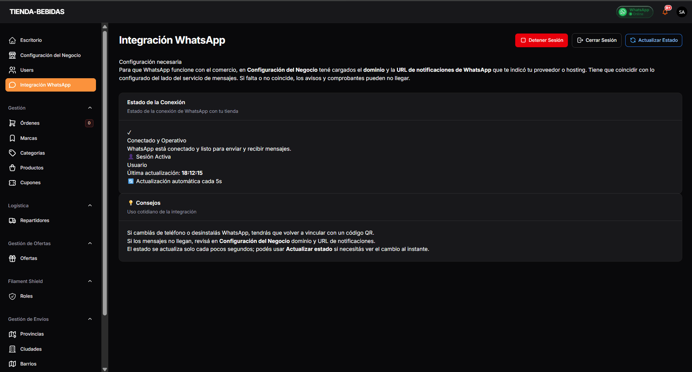Image resolution: width=692 pixels, height=372 pixels.
Task: Open the SA user avatar
Action: click(682, 12)
